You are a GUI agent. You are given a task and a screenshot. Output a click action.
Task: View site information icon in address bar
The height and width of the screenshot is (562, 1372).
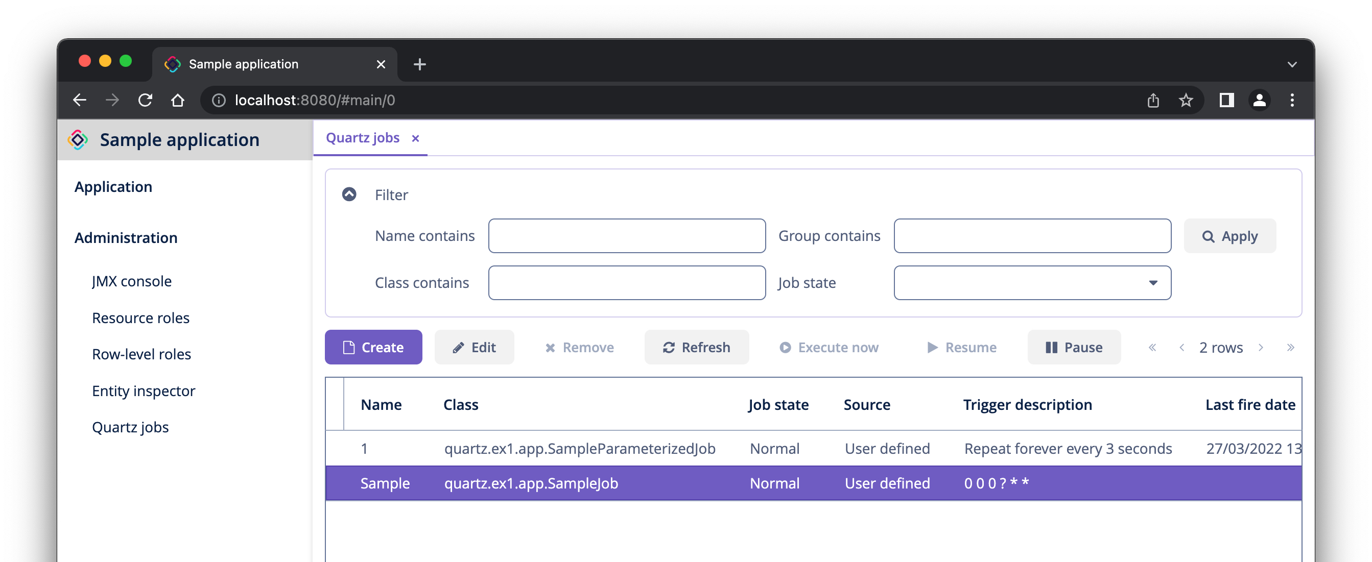click(219, 100)
